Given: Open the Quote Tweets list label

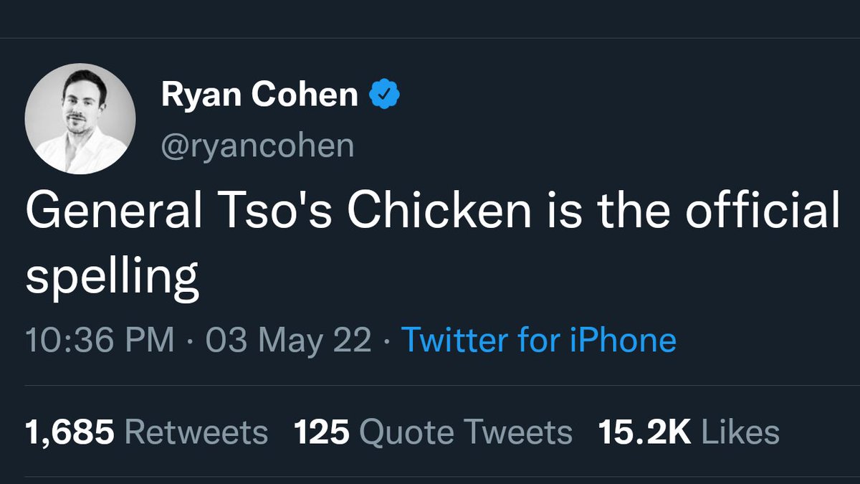Looking at the screenshot, I should 465,432.
